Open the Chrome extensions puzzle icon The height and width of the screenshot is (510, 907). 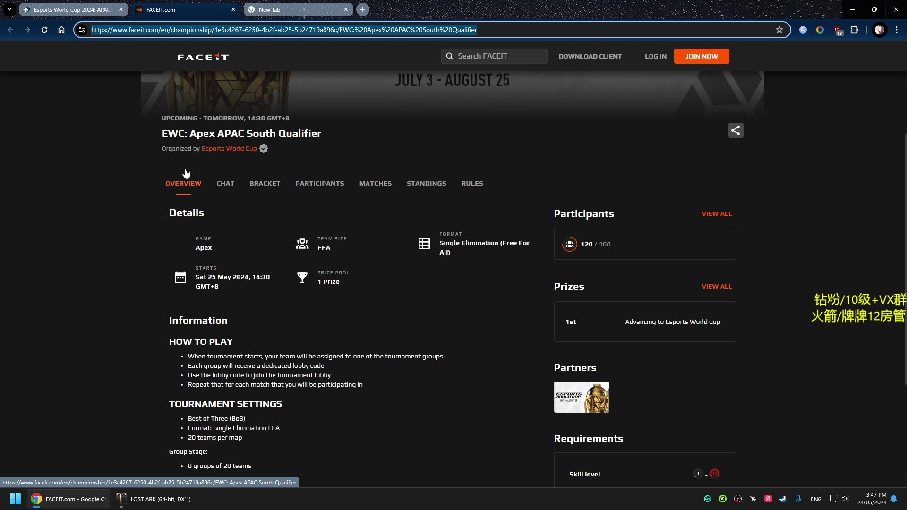tap(854, 30)
